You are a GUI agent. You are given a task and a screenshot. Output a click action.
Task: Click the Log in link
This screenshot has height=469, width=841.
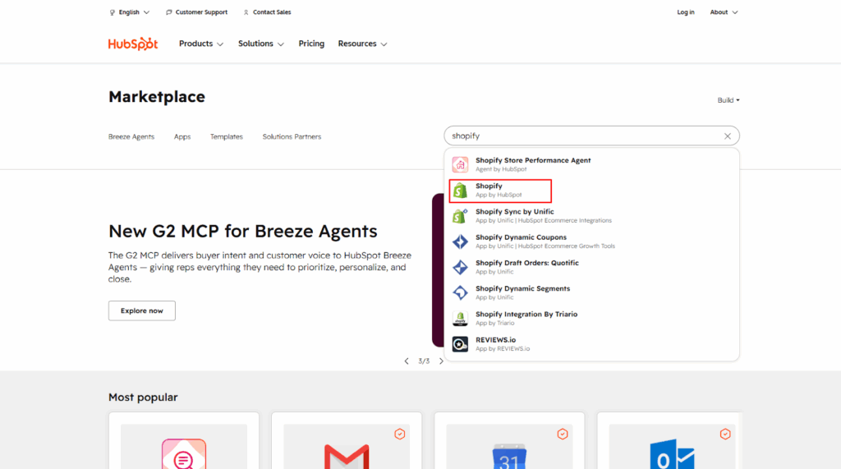686,12
